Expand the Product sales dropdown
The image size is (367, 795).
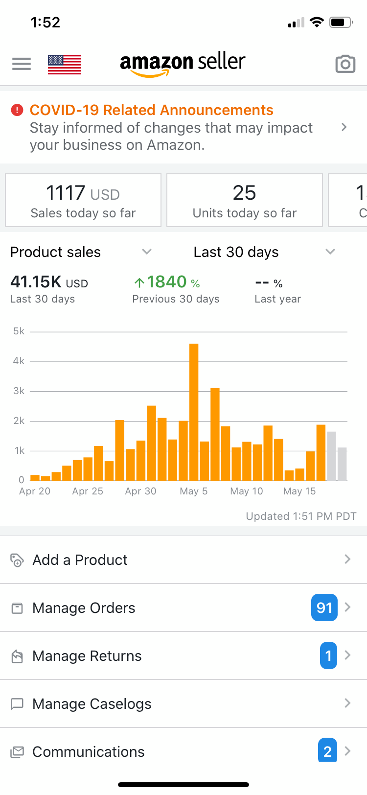(x=146, y=252)
